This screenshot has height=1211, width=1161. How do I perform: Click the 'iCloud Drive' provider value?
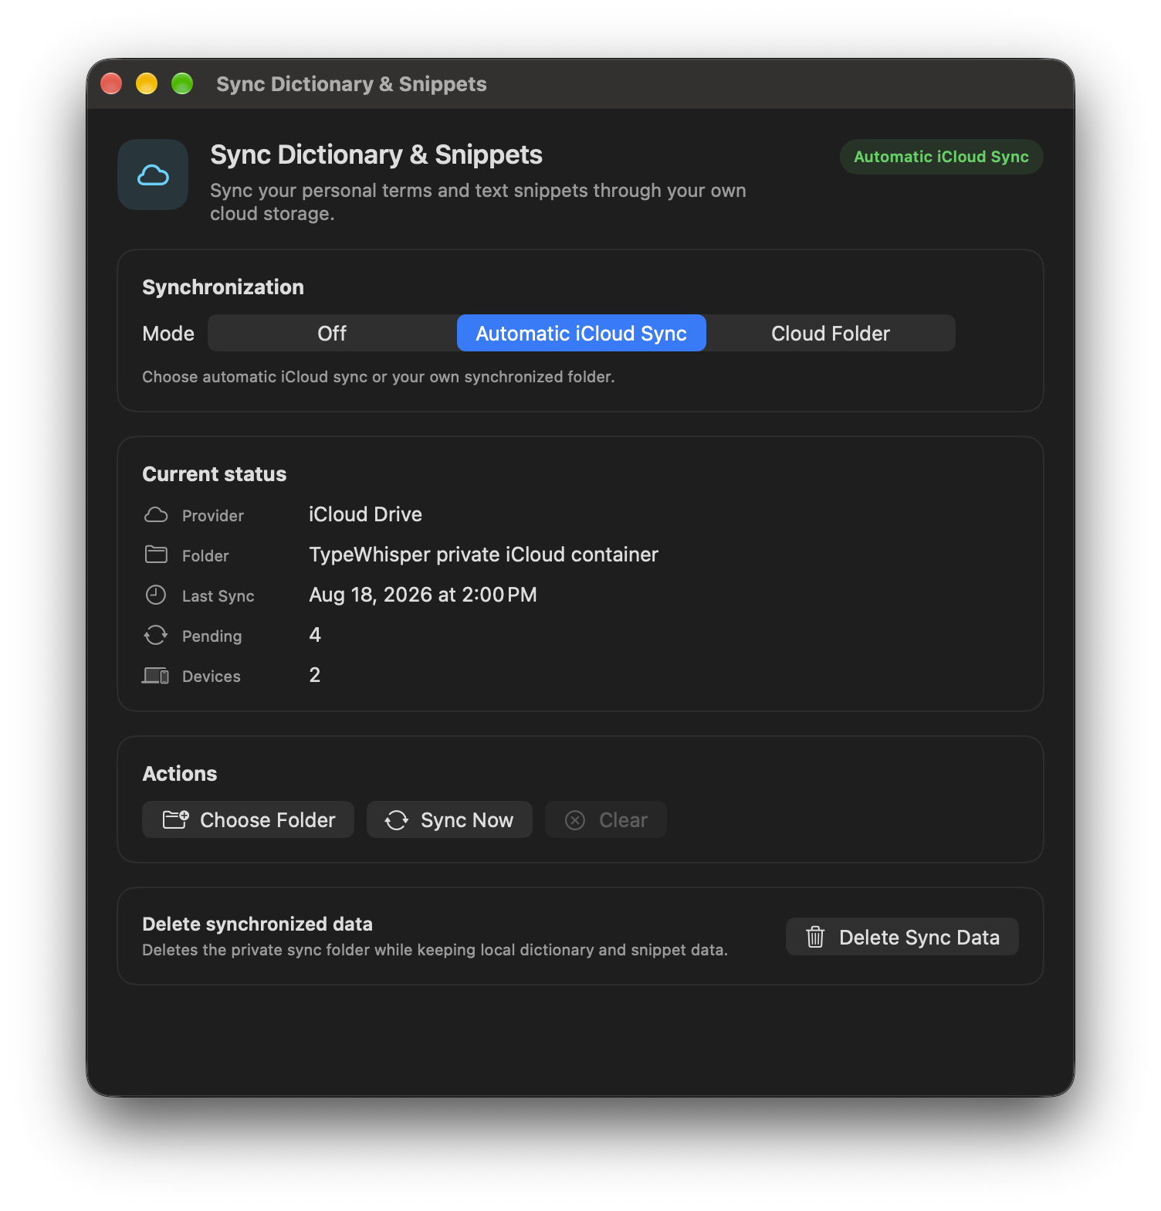click(x=365, y=514)
